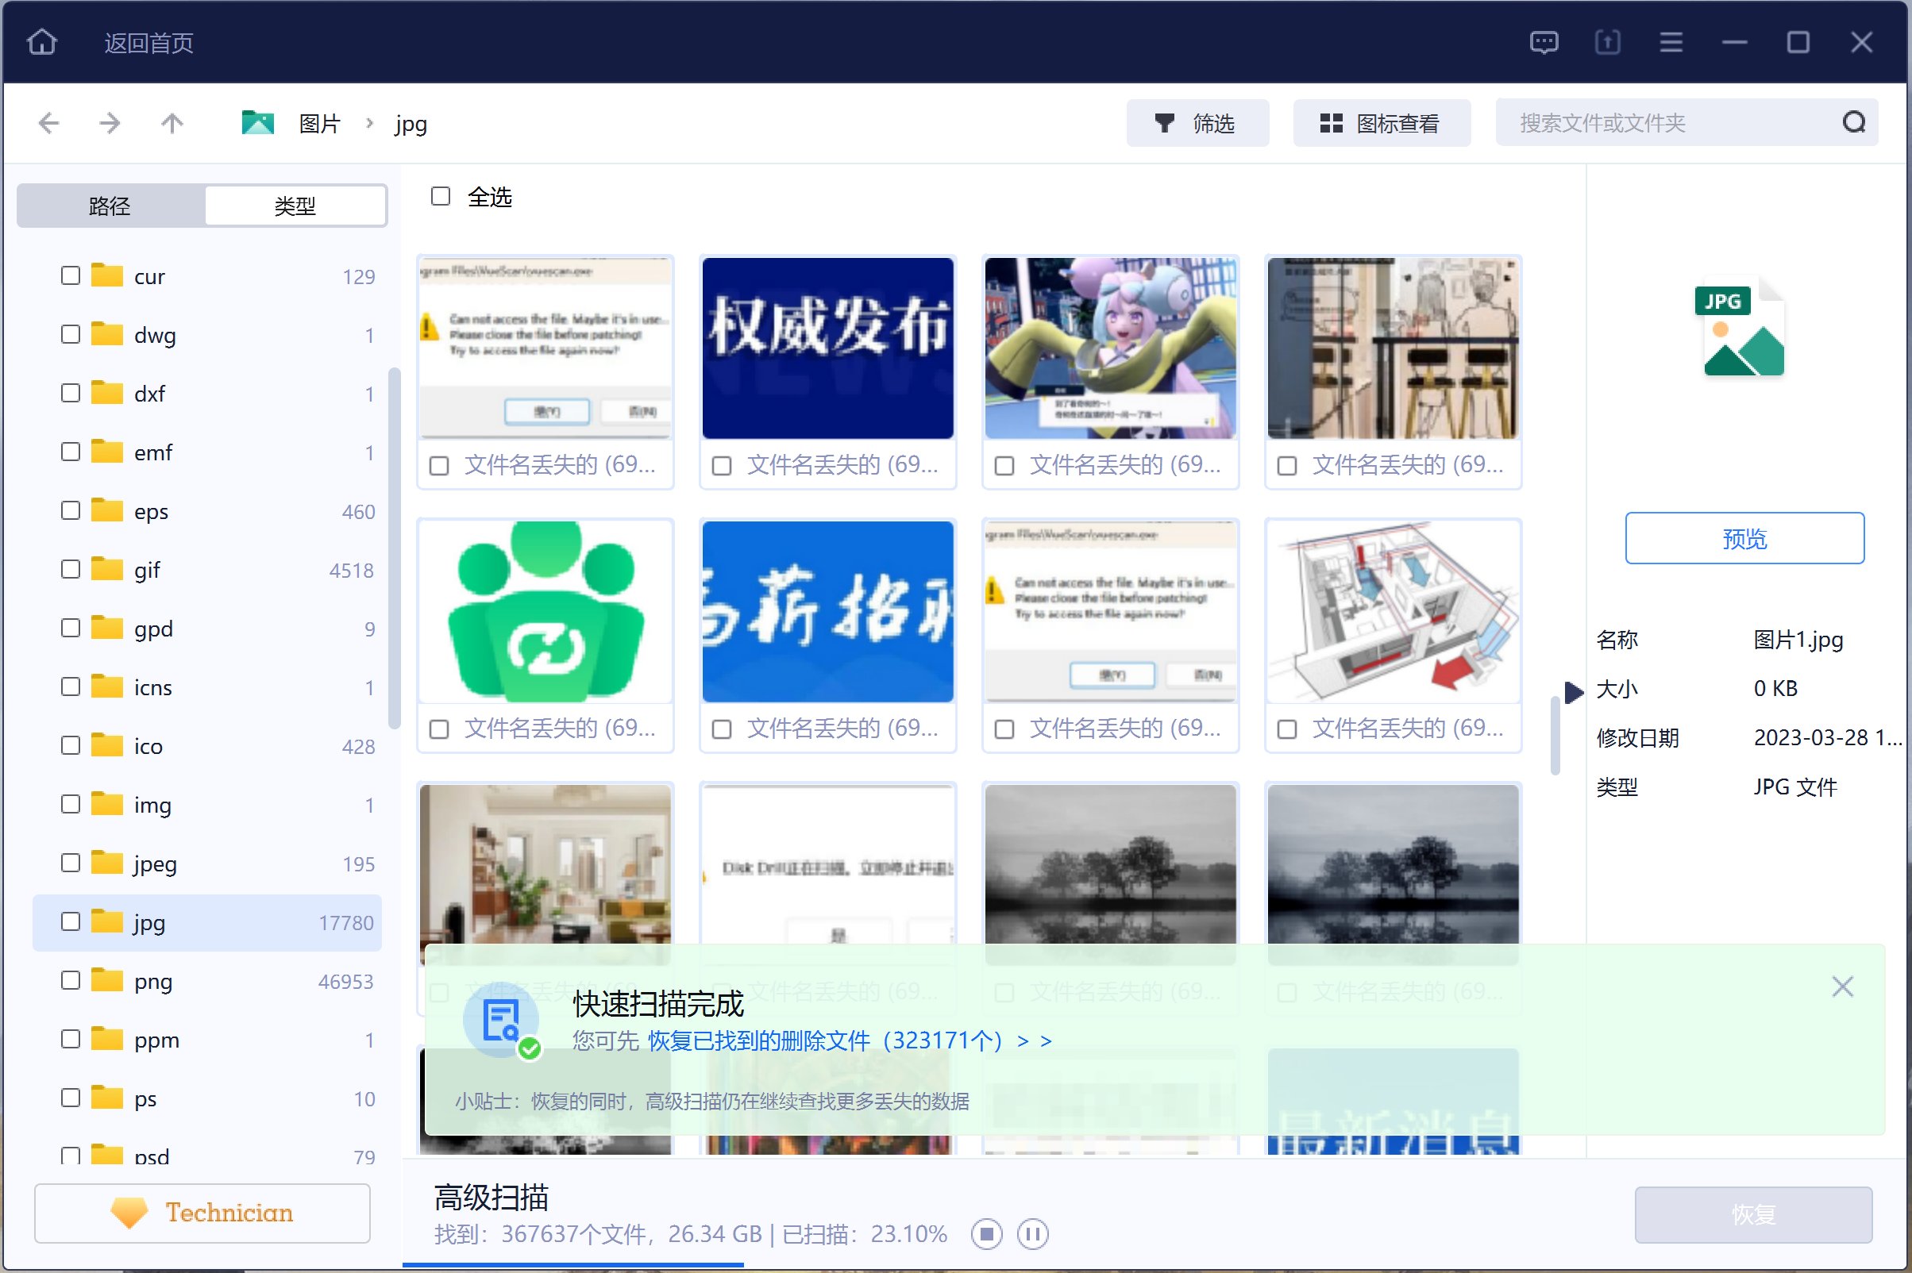Click the advanced scan progress bar
This screenshot has width=1912, height=1273.
(572, 1264)
